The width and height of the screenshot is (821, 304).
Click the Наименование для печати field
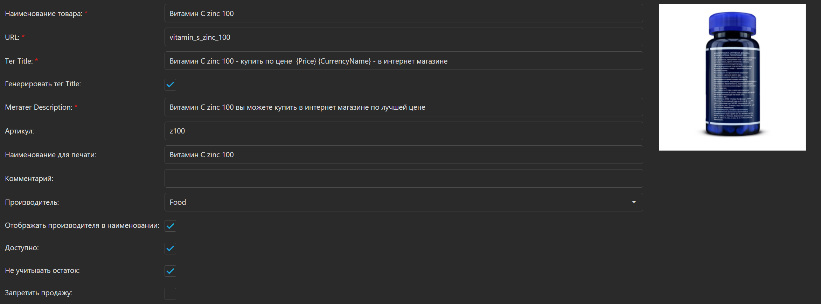(x=403, y=155)
